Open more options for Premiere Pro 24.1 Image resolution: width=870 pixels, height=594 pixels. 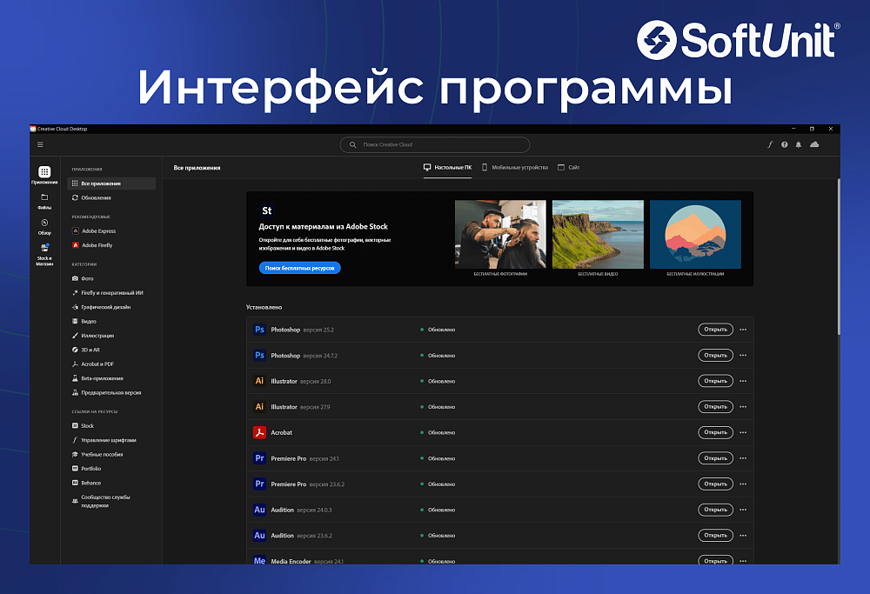(743, 458)
